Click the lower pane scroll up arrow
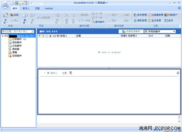This screenshot has height=132, width=182. [x=179, y=117]
